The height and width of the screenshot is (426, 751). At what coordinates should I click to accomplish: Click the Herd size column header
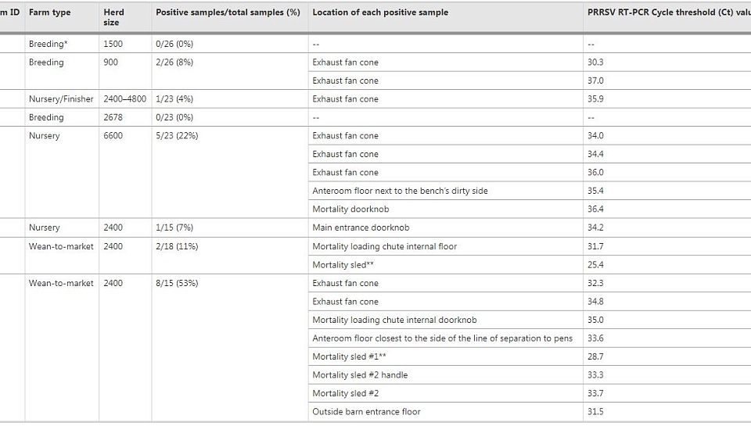113,17
